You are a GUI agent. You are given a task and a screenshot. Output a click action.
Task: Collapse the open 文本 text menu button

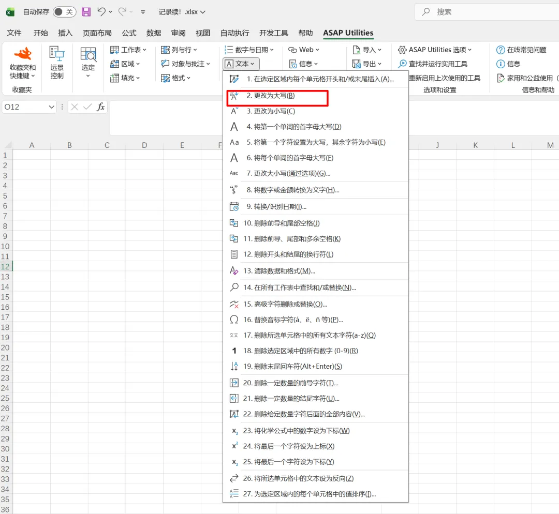[241, 64]
